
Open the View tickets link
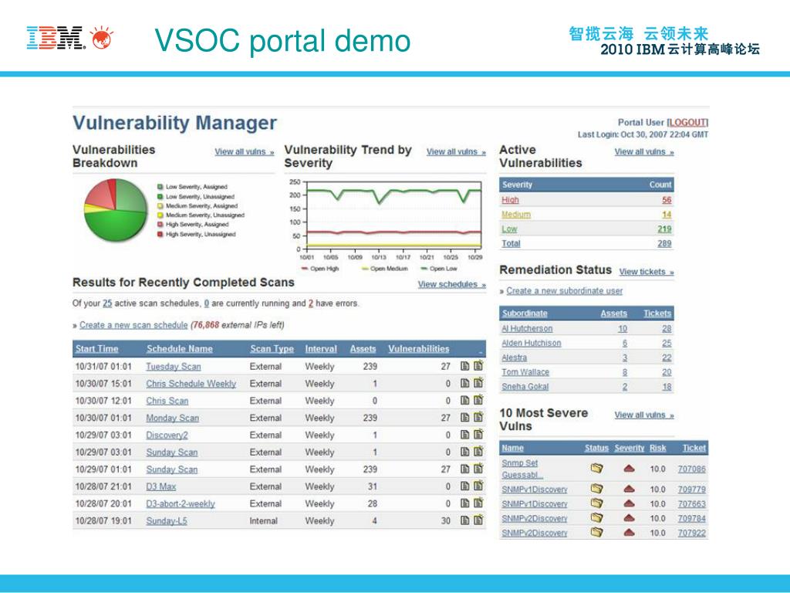pos(647,272)
